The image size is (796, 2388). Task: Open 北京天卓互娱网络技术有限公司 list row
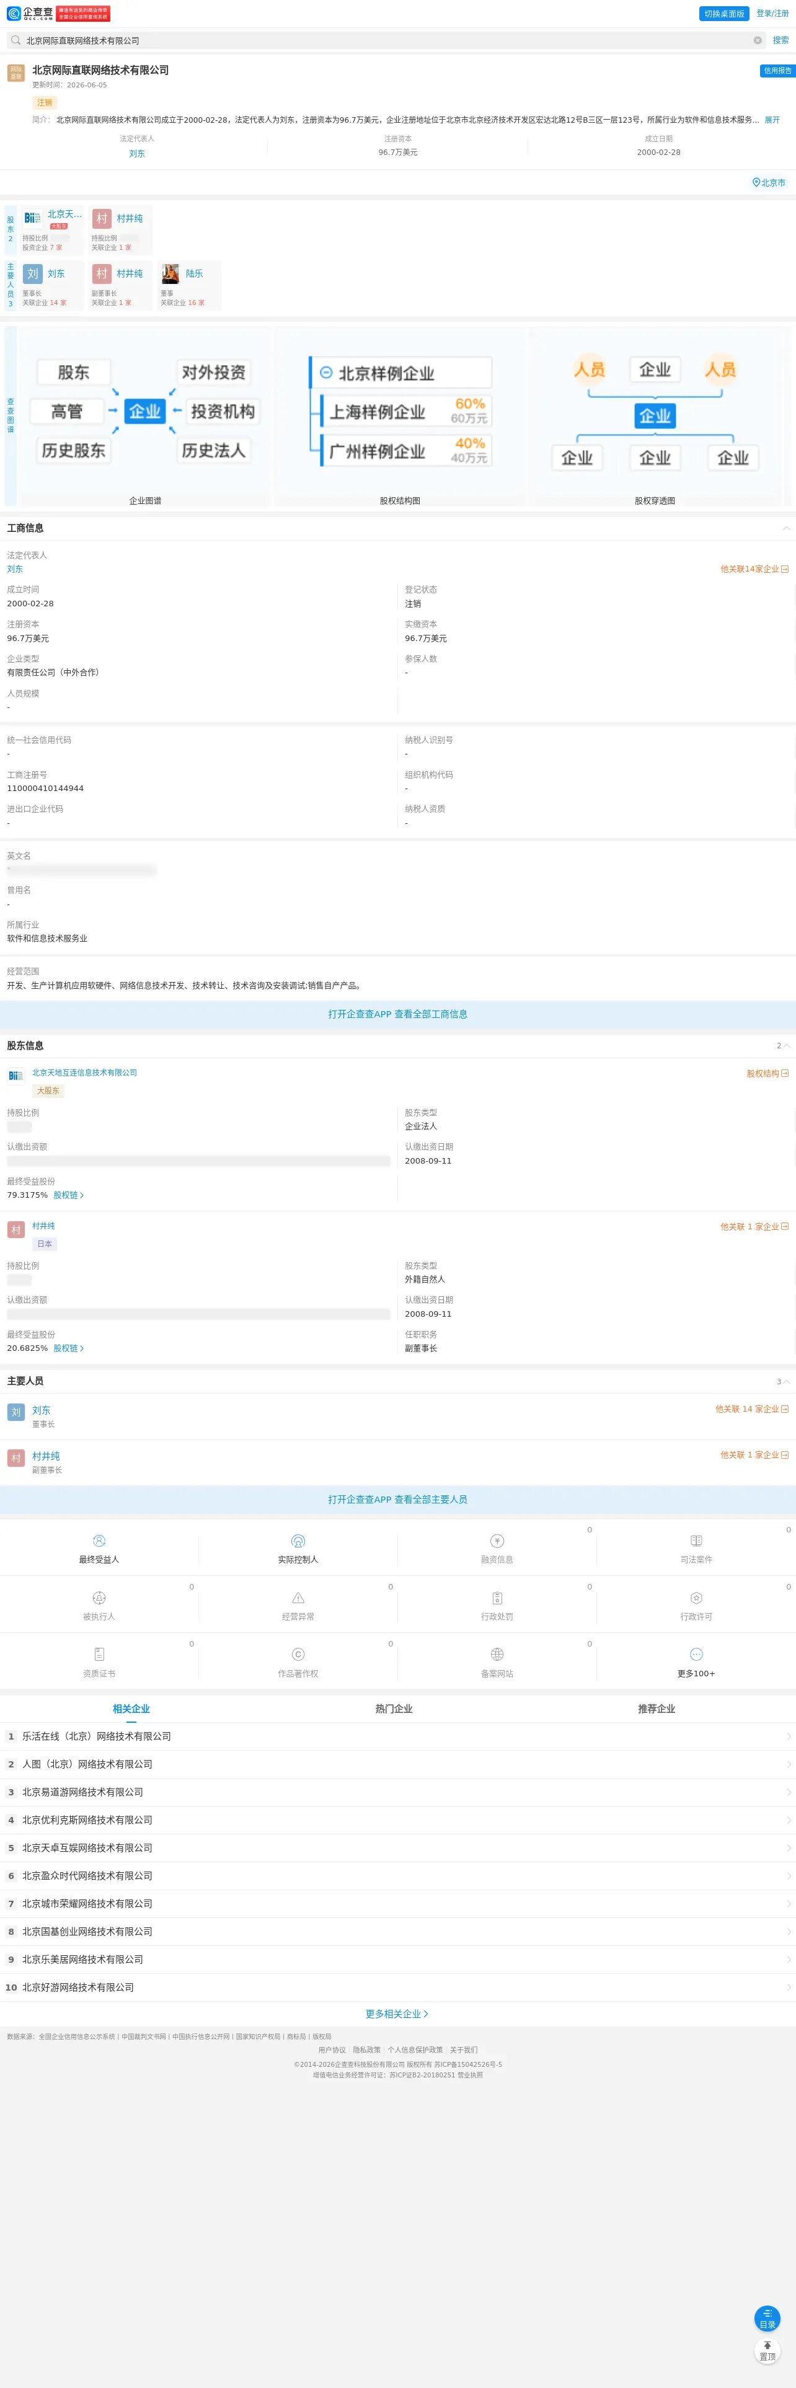[x=397, y=1847]
